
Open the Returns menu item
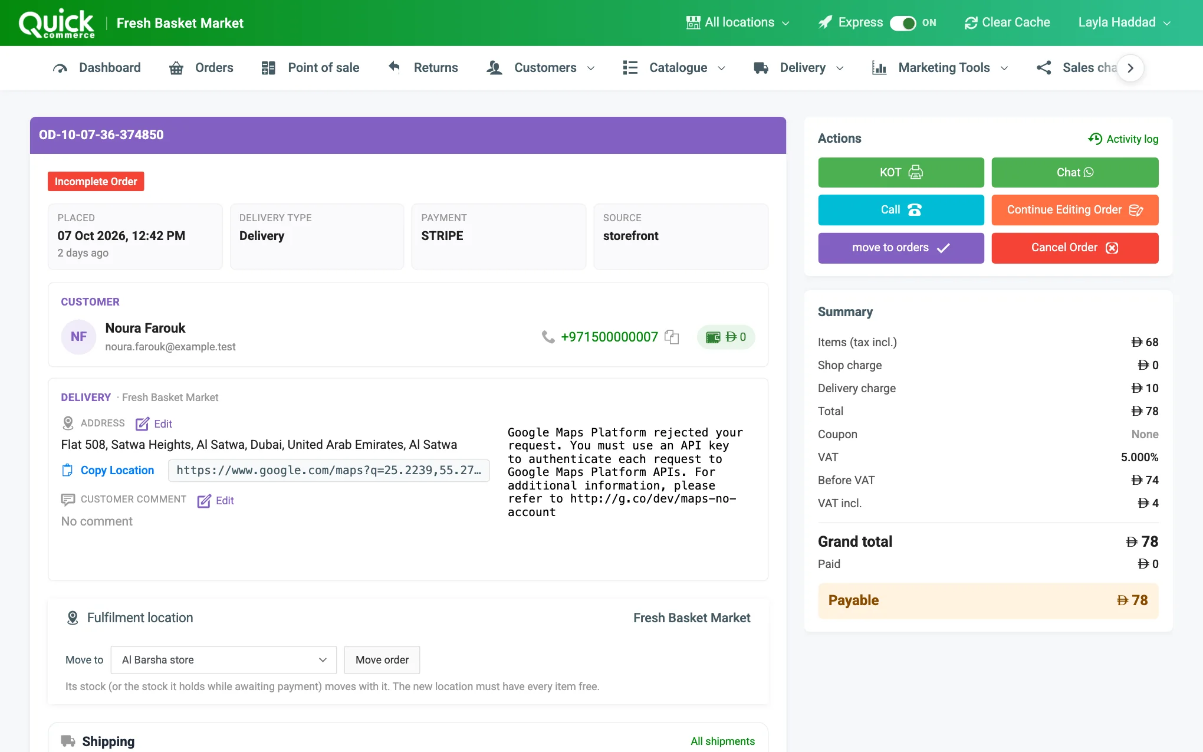(x=423, y=68)
